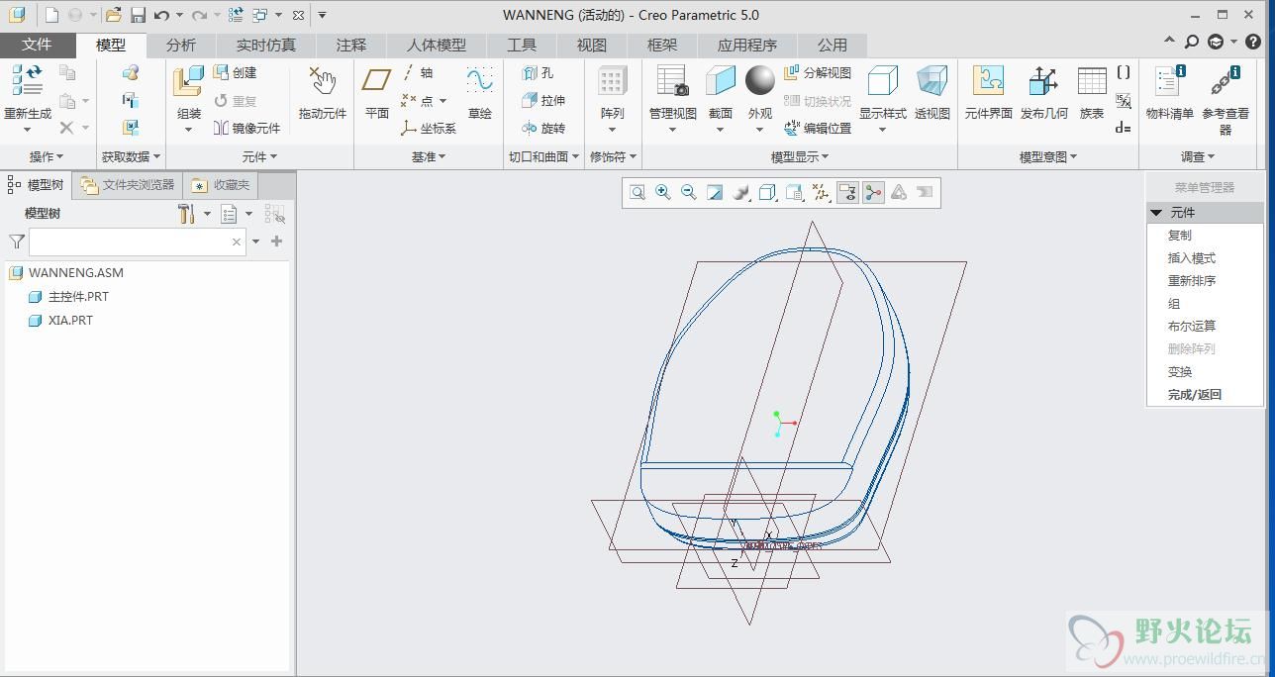Click 完成/返回 in the menu manager
1275x677 pixels.
[1195, 395]
